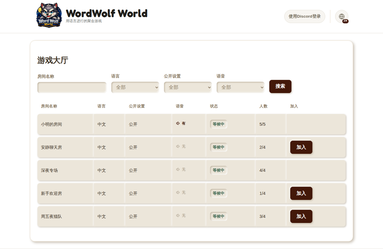Open the language globe icon
The height and width of the screenshot is (249, 383).
(342, 16)
